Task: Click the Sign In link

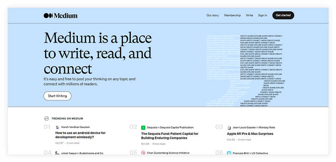Action: point(262,15)
